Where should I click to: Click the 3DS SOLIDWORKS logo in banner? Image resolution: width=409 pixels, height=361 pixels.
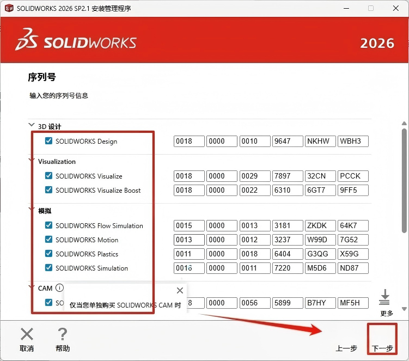[76, 40]
